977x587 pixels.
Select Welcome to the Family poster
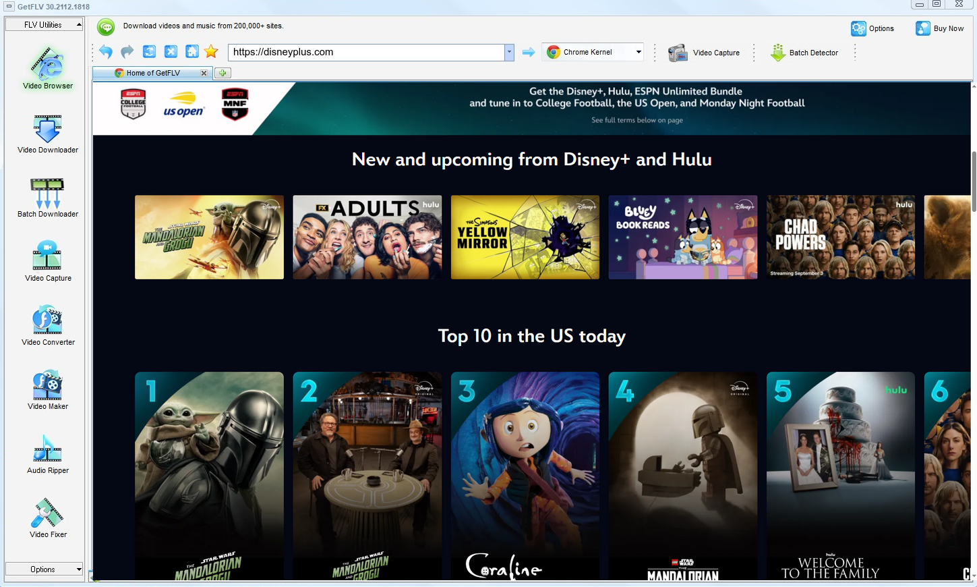tap(841, 476)
